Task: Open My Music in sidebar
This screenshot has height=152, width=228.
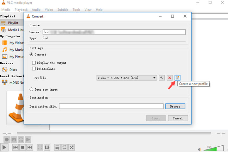Action: [12, 50]
